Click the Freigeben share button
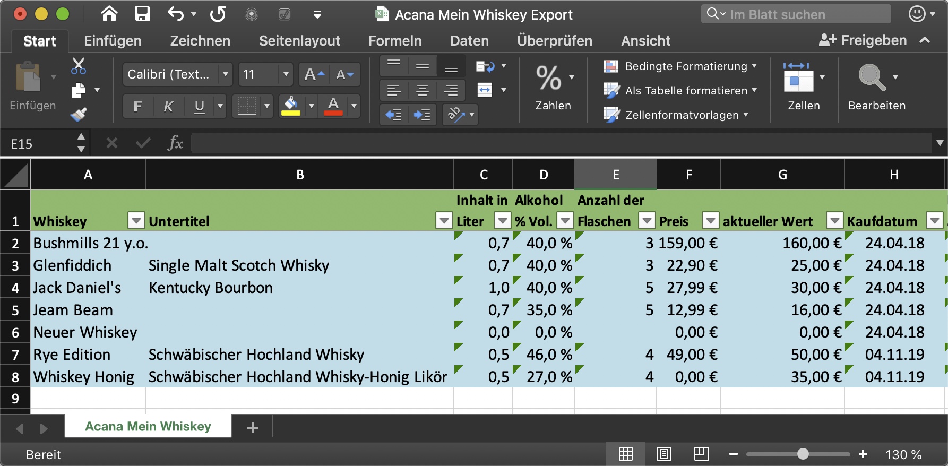The image size is (948, 466). [863, 40]
